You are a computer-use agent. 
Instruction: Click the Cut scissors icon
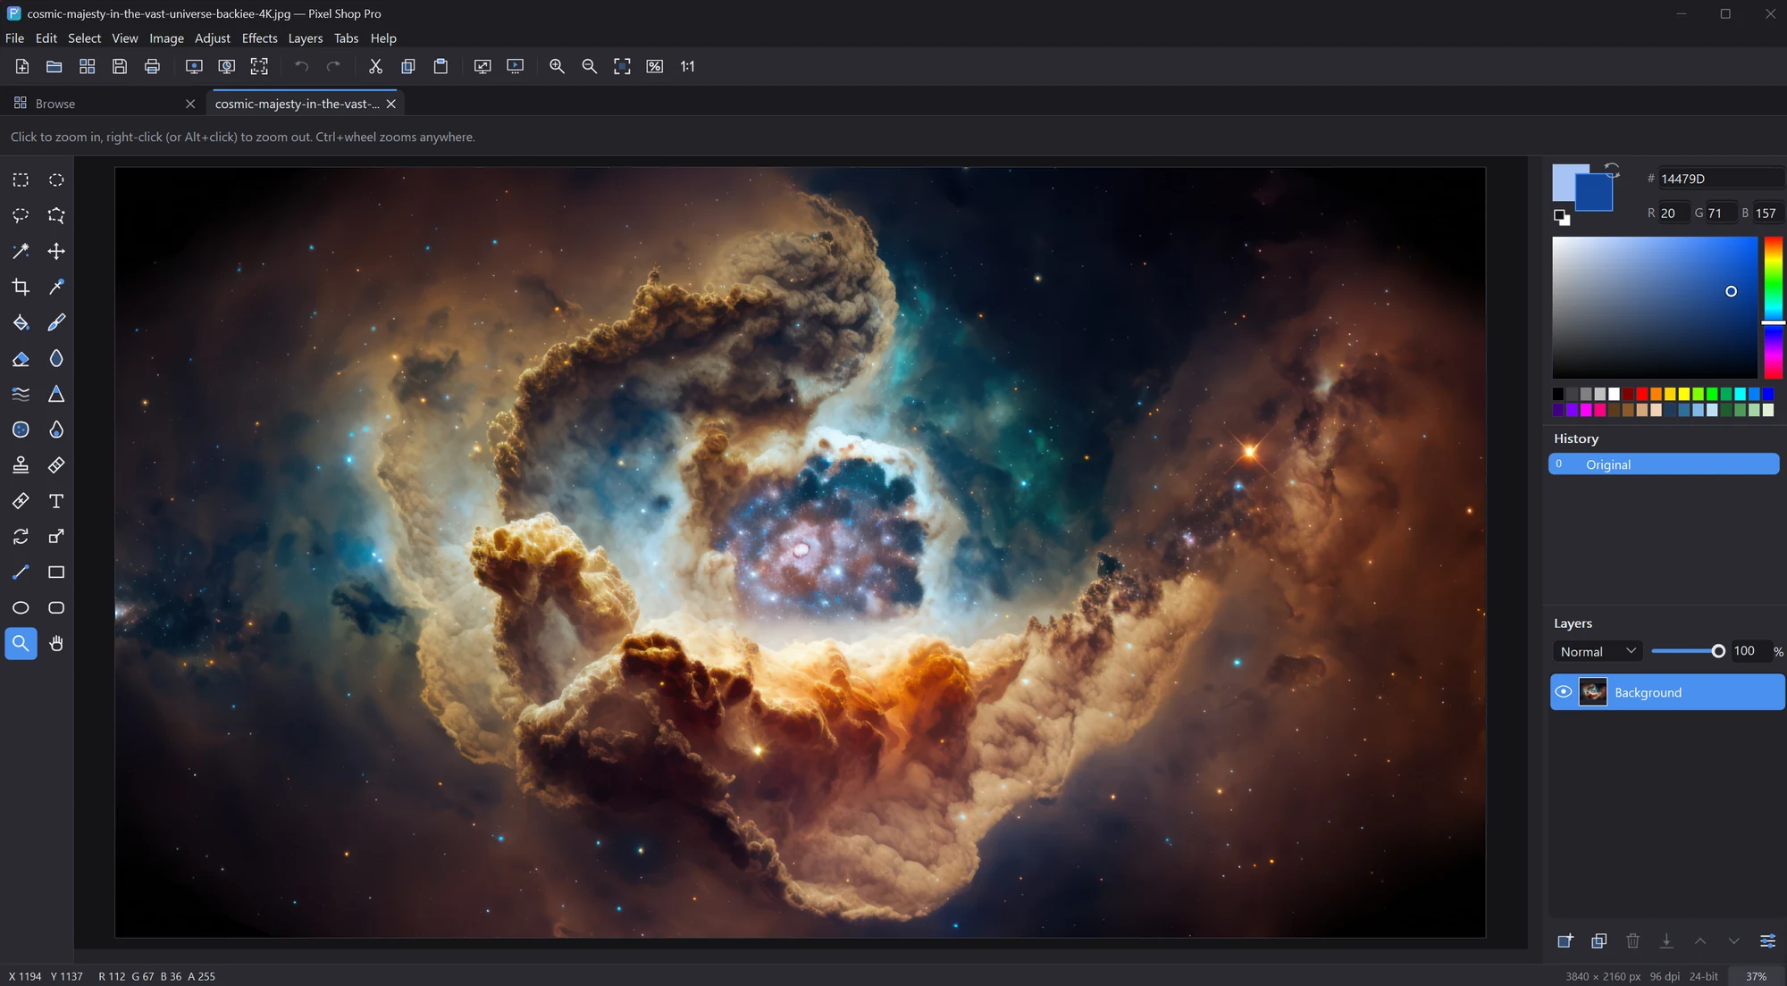tap(375, 66)
